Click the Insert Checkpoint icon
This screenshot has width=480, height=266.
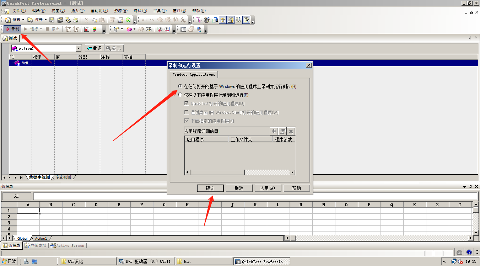click(x=116, y=29)
